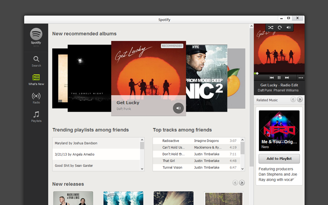Image resolution: width=328 pixels, height=205 pixels.
Task: Toggle repeat in the player panel
Action: (x=280, y=27)
